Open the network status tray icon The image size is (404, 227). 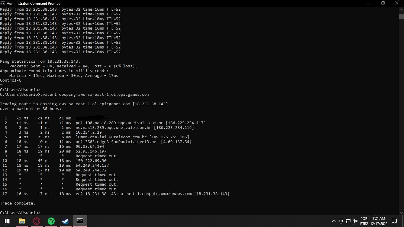[x=348, y=221]
